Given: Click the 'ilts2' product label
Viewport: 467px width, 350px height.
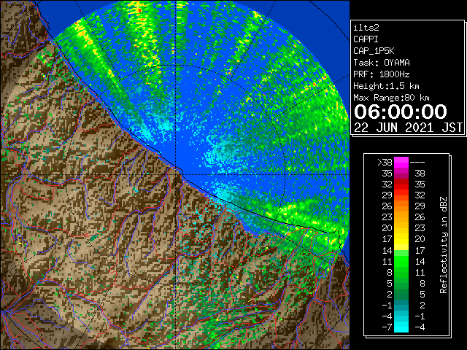Looking at the screenshot, I should tap(366, 28).
